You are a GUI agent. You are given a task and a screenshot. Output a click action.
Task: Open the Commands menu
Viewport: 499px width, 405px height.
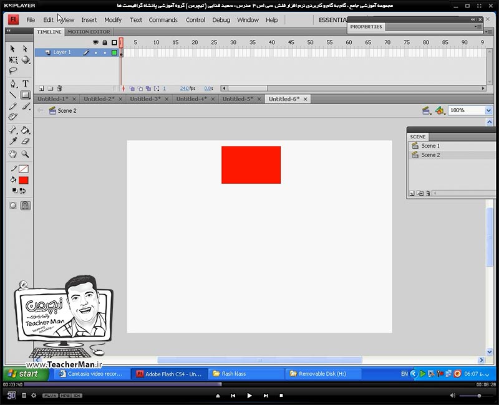coord(163,20)
